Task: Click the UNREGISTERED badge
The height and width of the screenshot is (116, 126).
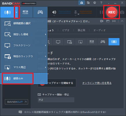Action: (x=29, y=3)
